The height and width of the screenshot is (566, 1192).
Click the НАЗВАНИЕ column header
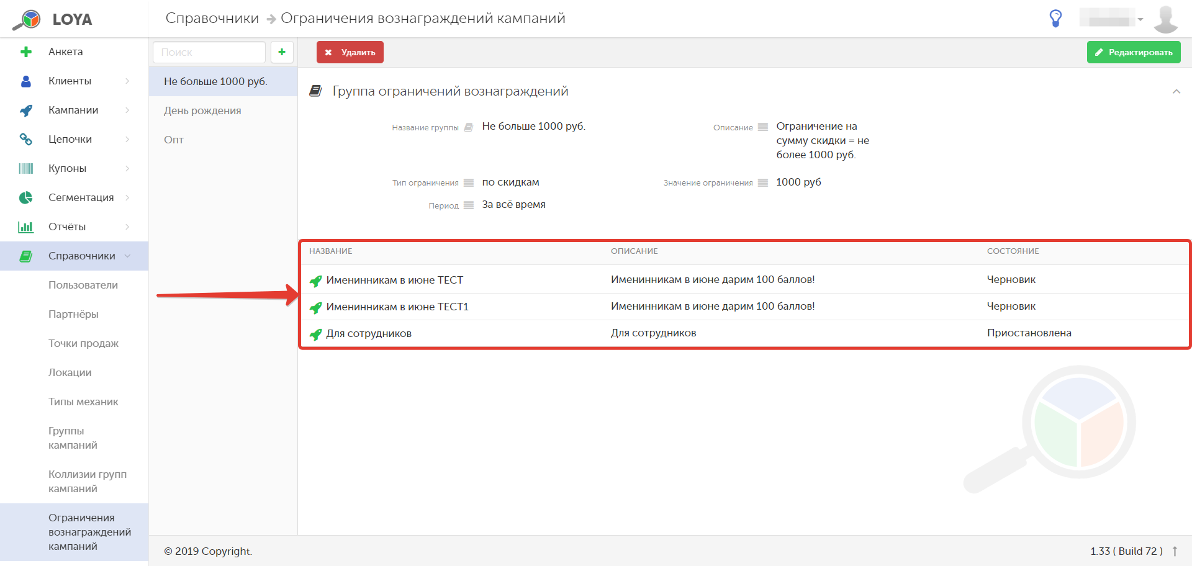tap(331, 251)
